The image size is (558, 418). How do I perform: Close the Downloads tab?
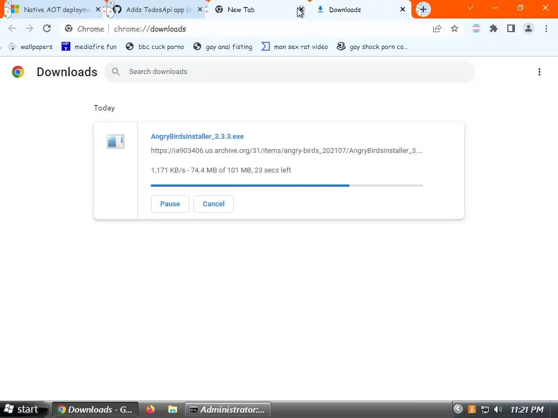(x=403, y=10)
